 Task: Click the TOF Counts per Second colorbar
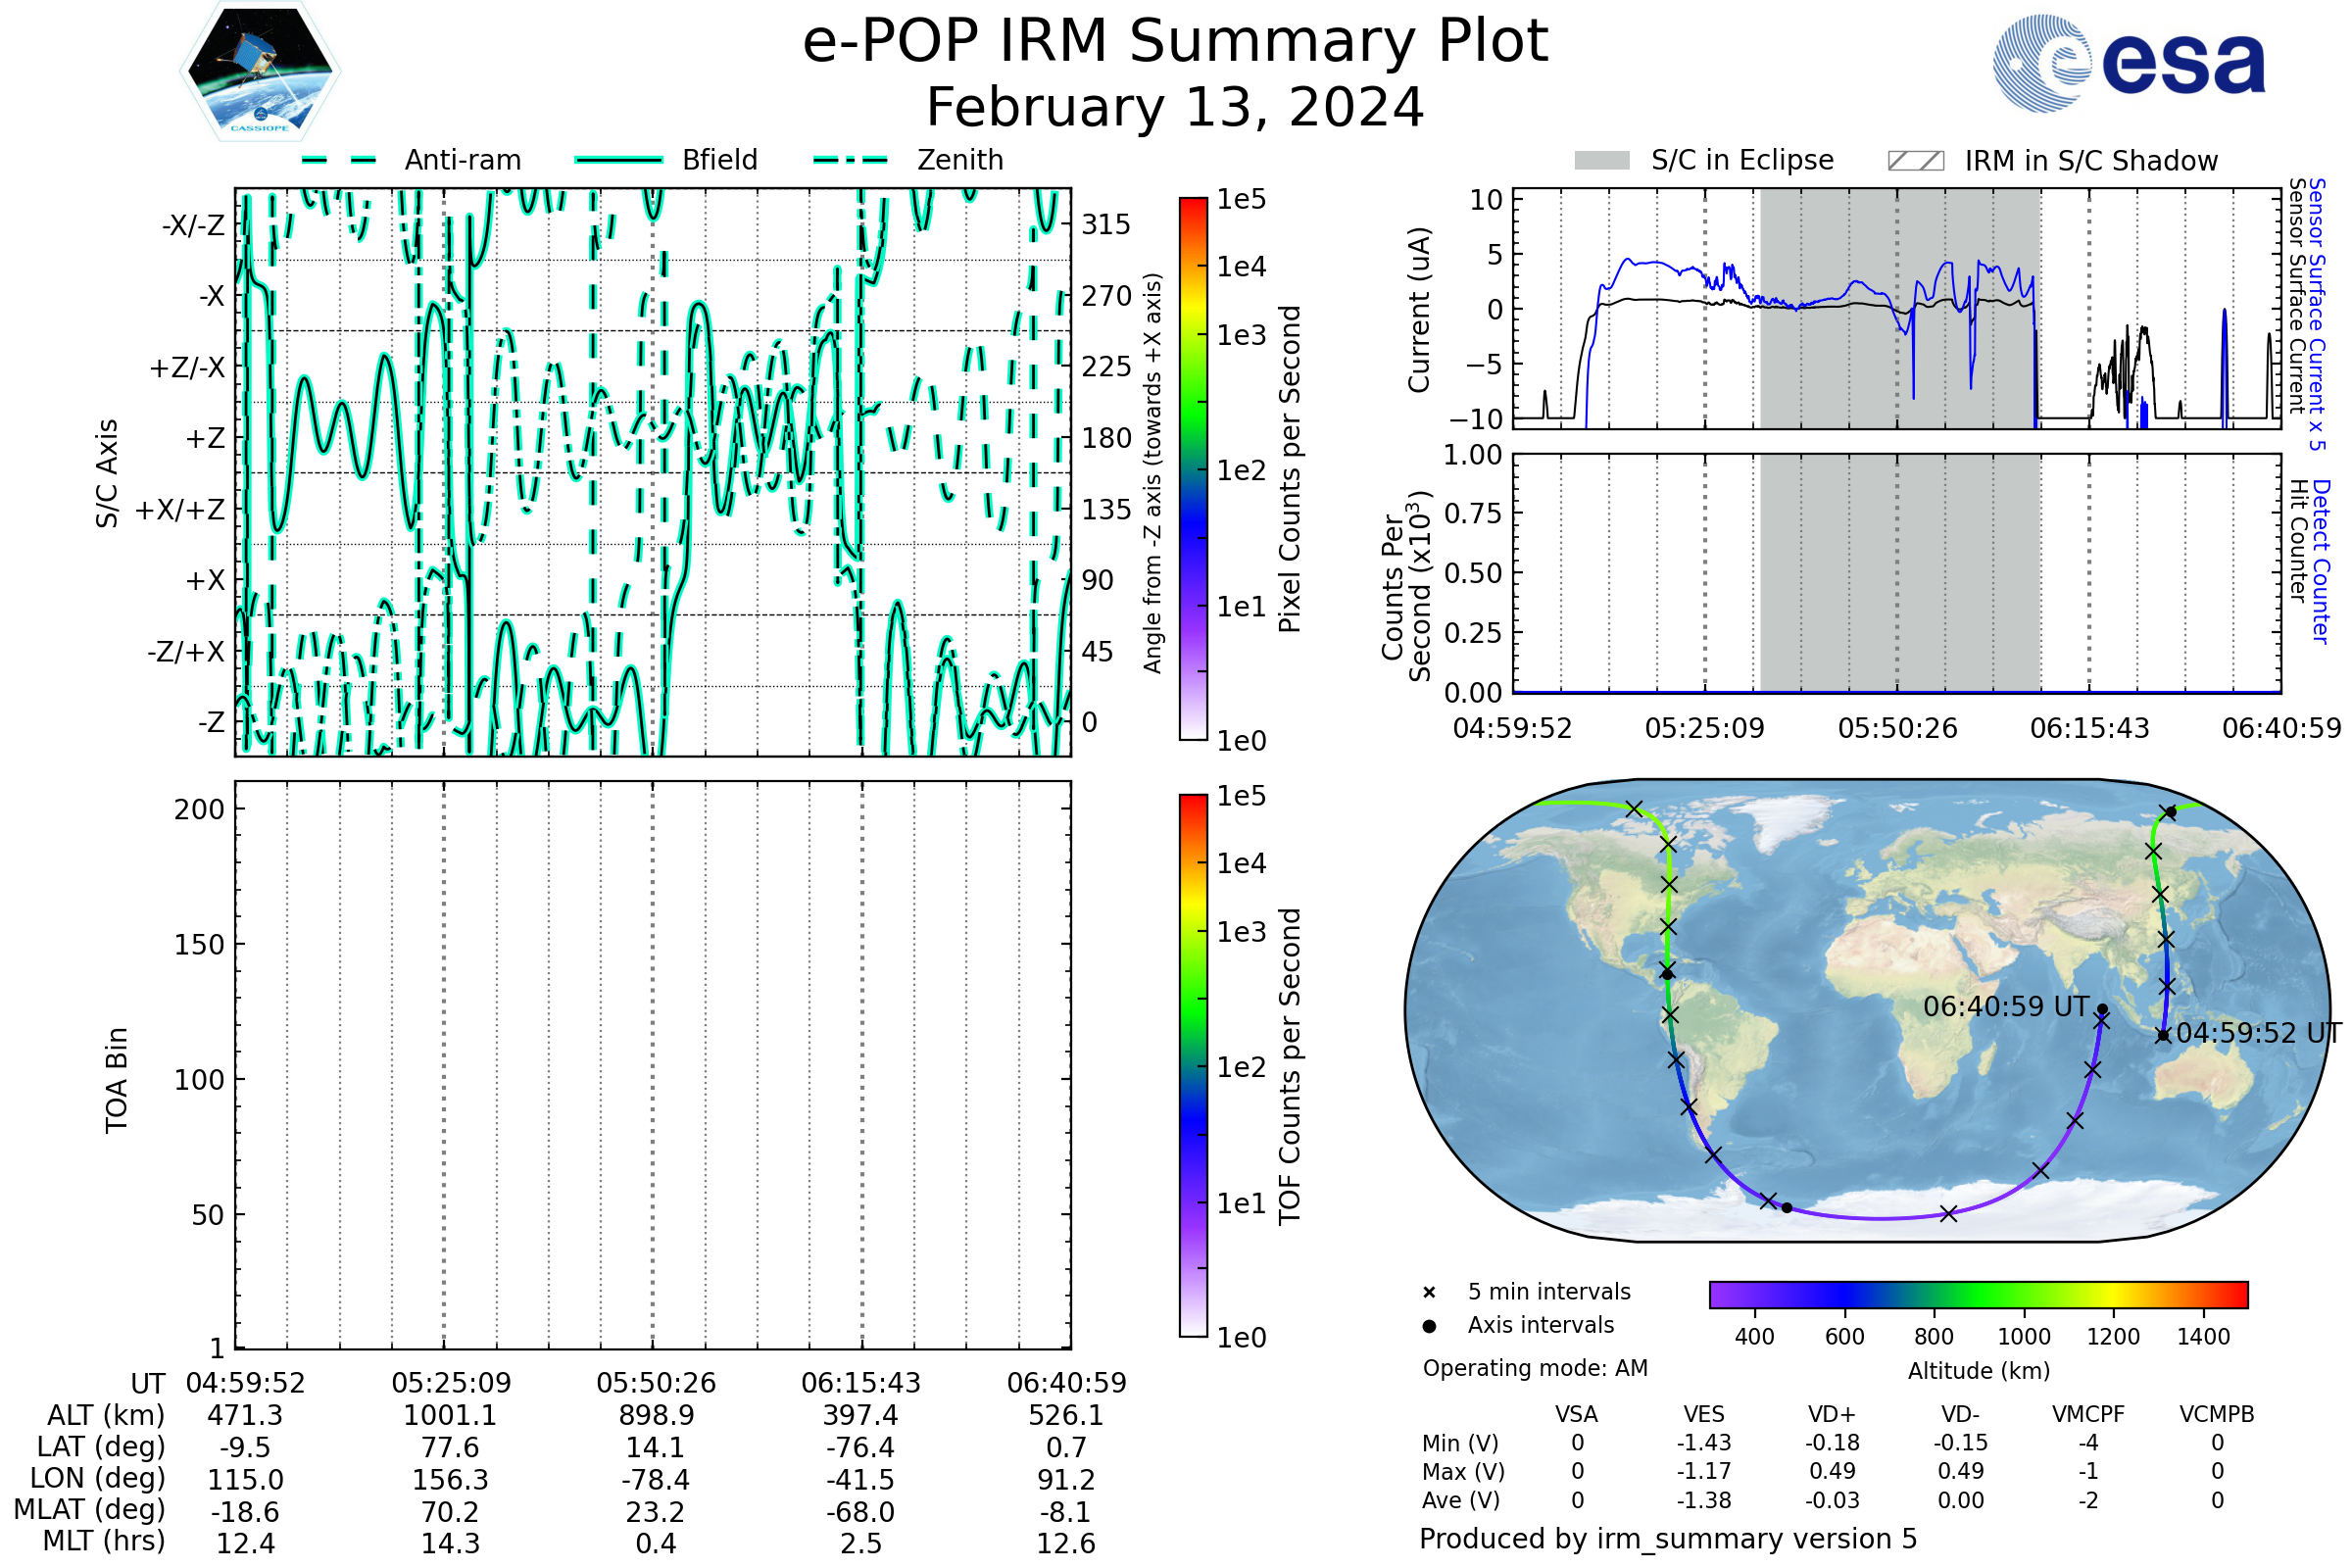click(x=1193, y=1065)
